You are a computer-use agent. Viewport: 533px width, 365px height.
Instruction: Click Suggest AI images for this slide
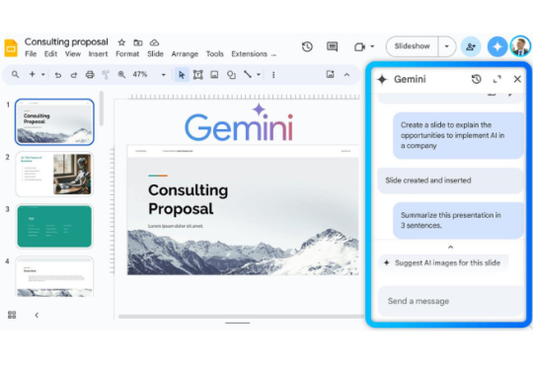pos(443,262)
